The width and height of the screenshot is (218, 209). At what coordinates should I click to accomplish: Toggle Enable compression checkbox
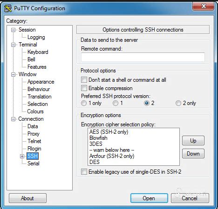coord(84,88)
